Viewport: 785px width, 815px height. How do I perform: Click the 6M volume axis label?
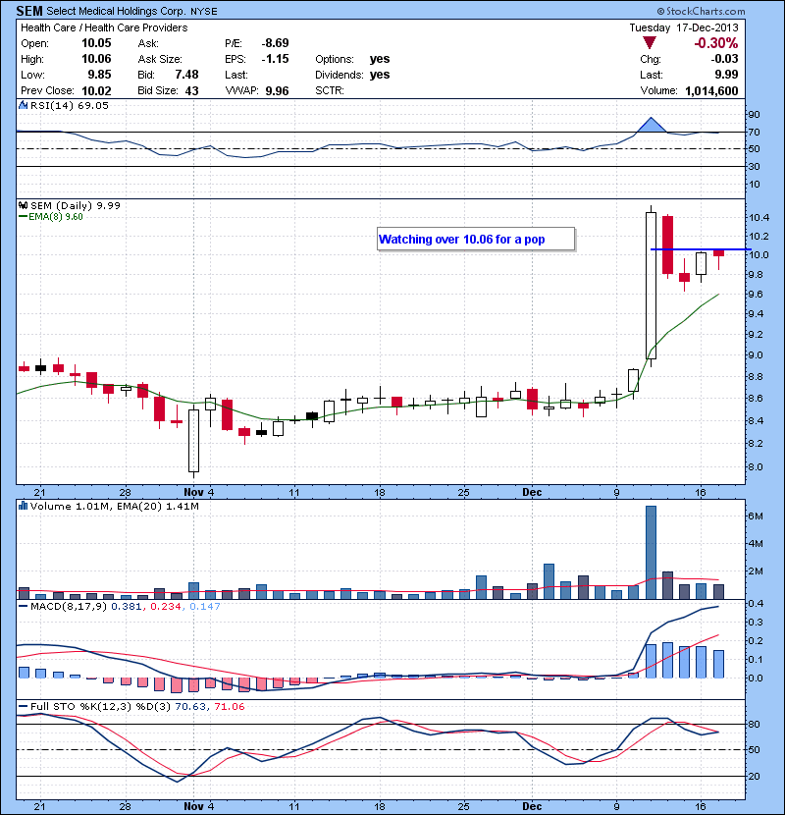[755, 516]
